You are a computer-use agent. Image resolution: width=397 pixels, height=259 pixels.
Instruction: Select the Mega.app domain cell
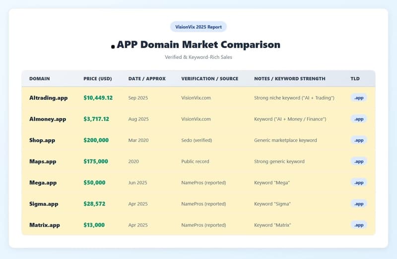pyautogui.click(x=43, y=183)
